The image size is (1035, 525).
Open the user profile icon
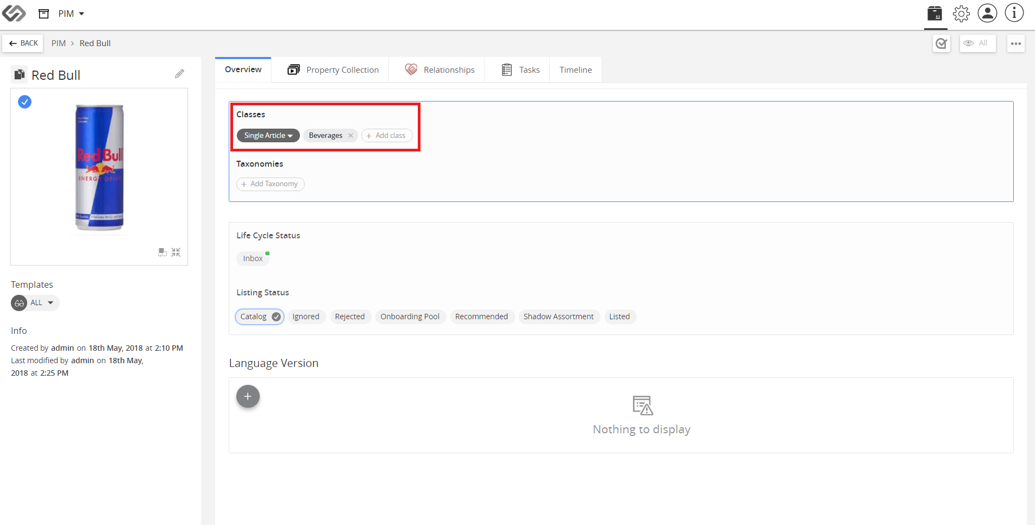coord(987,13)
